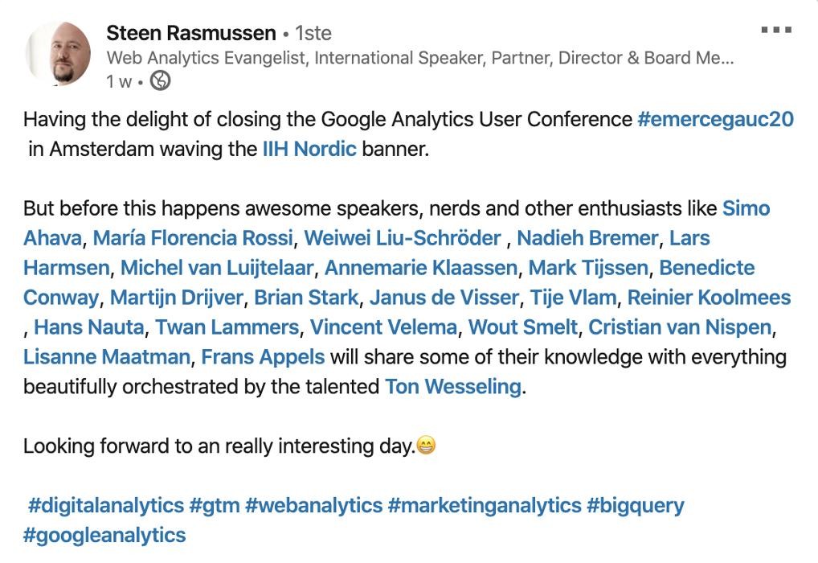Click the Nadieh Bremer mention
This screenshot has height=563, width=818.
(587, 238)
